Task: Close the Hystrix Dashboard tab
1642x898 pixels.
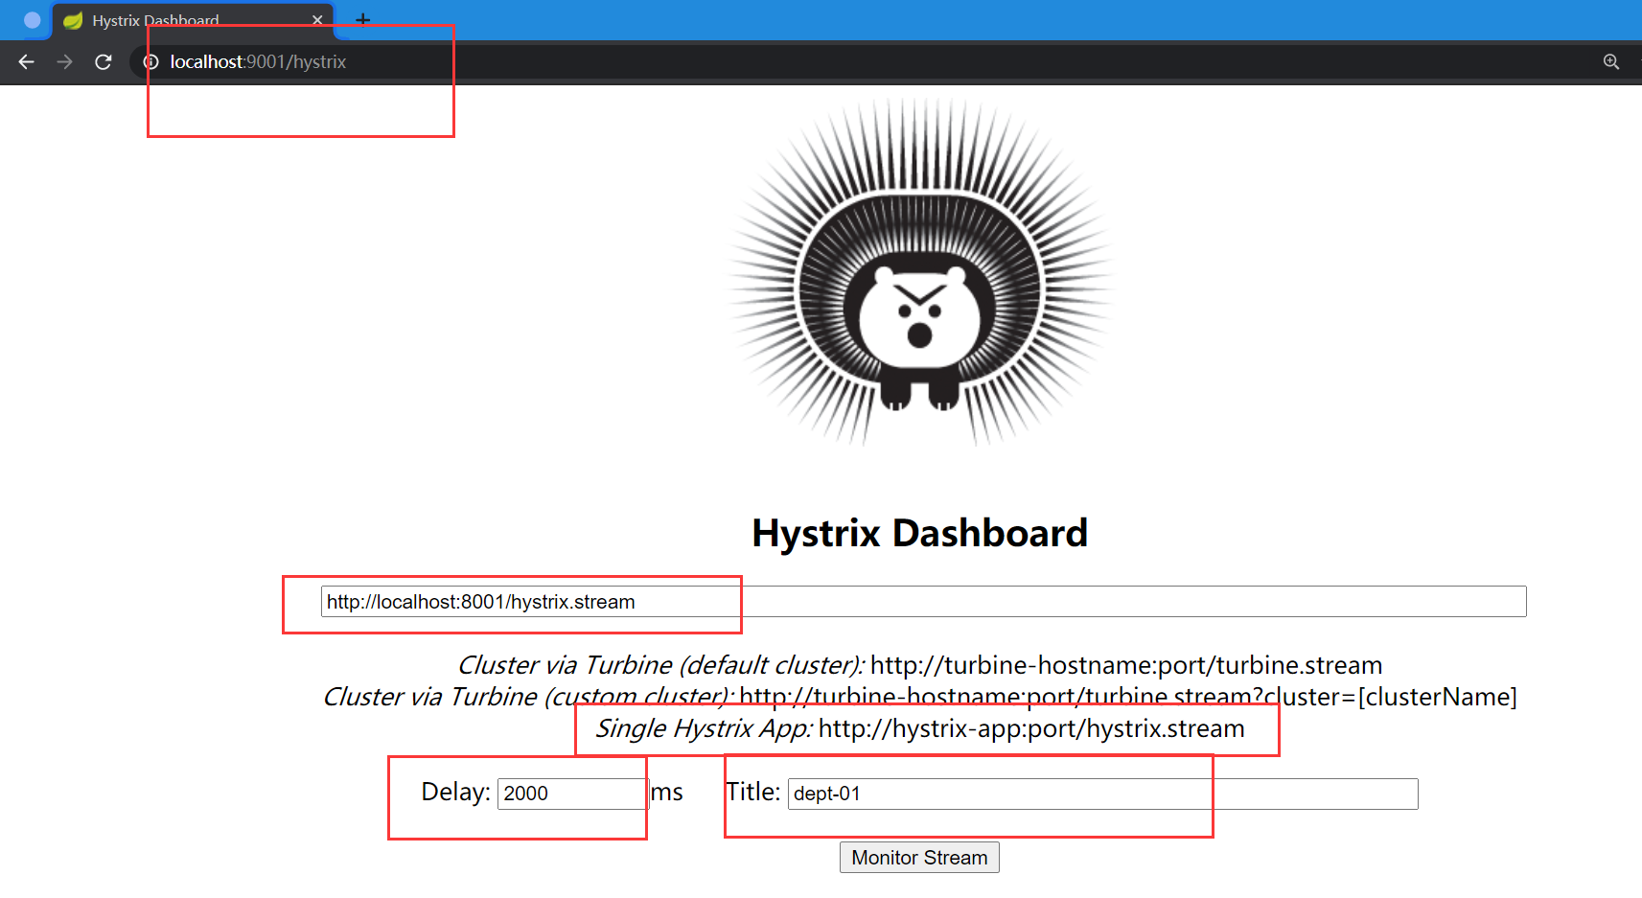Action: (317, 20)
